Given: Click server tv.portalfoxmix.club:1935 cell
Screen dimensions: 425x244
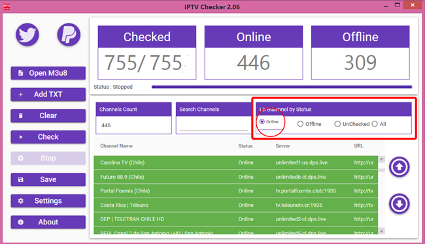Looking at the screenshot, I should pyautogui.click(x=306, y=191).
